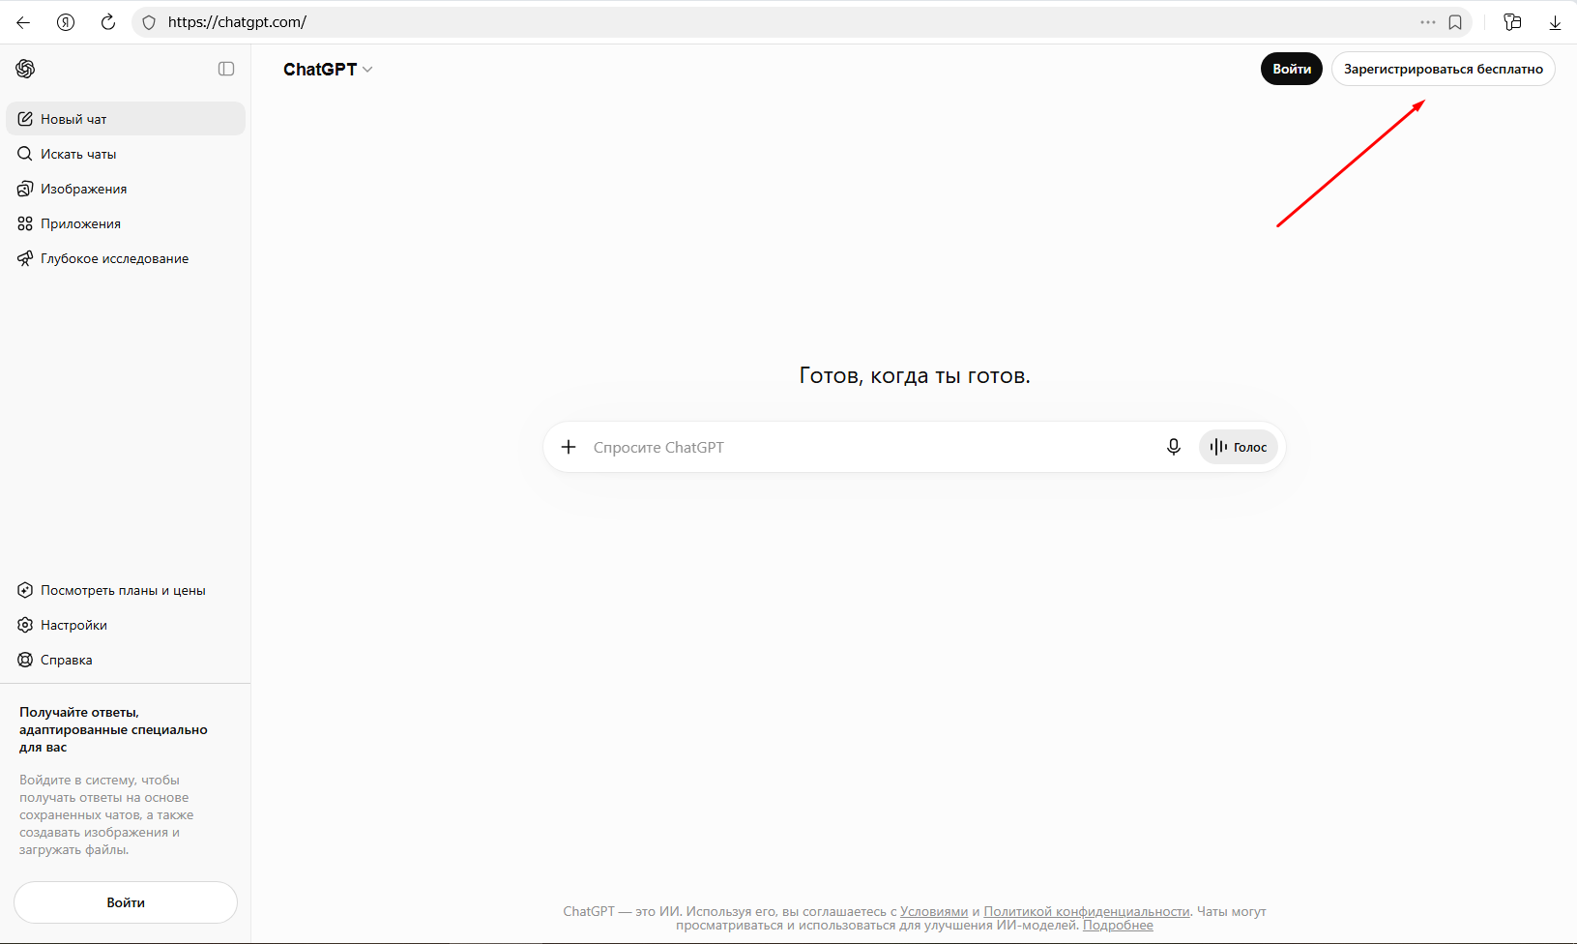The height and width of the screenshot is (944, 1577).
Task: Collapse the sidebar with the panel icon
Action: coord(226,69)
